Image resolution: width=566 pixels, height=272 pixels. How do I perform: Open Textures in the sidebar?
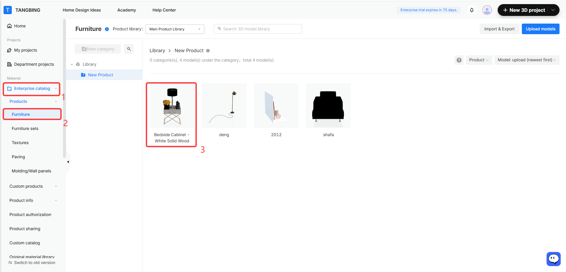point(20,143)
